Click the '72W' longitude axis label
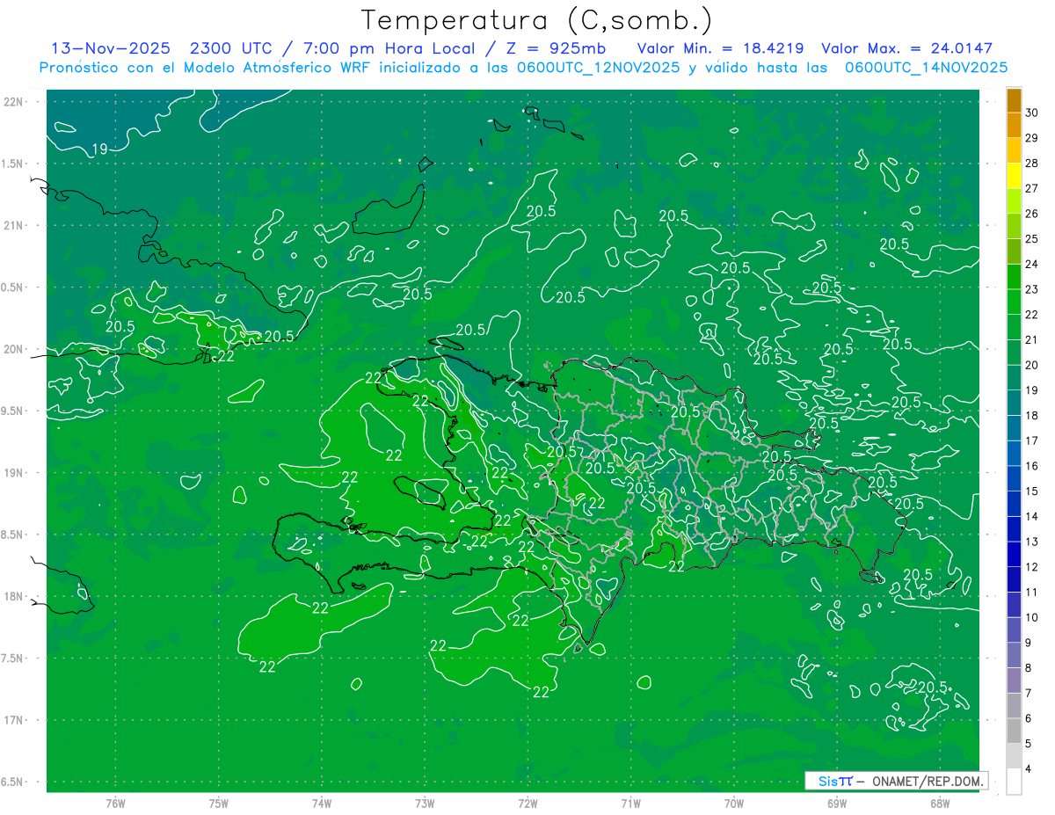This screenshot has height=815, width=1055. coord(527,804)
